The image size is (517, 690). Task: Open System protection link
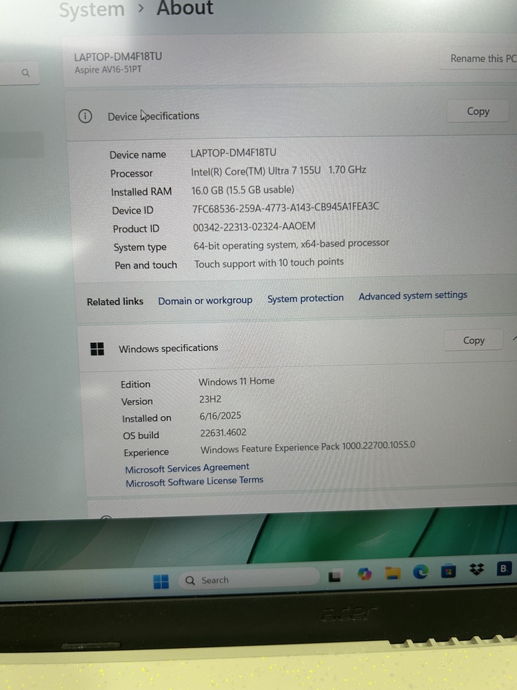click(305, 298)
